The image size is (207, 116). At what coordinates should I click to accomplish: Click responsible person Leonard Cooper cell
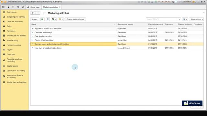click(x=132, y=48)
